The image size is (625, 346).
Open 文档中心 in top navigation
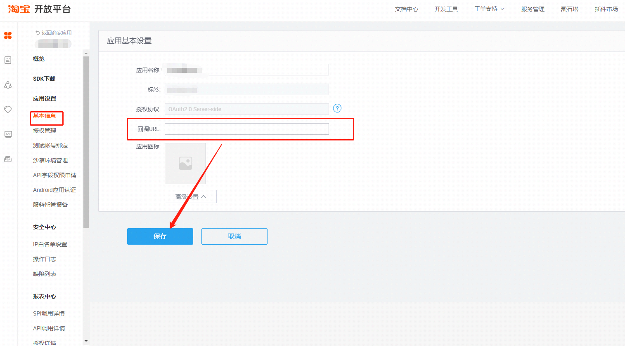pyautogui.click(x=406, y=9)
